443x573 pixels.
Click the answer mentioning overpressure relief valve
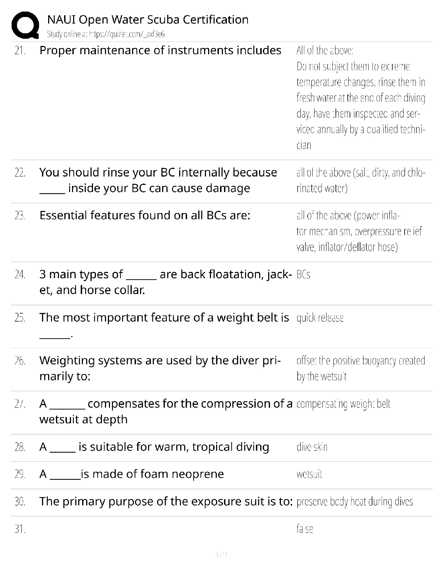(359, 232)
